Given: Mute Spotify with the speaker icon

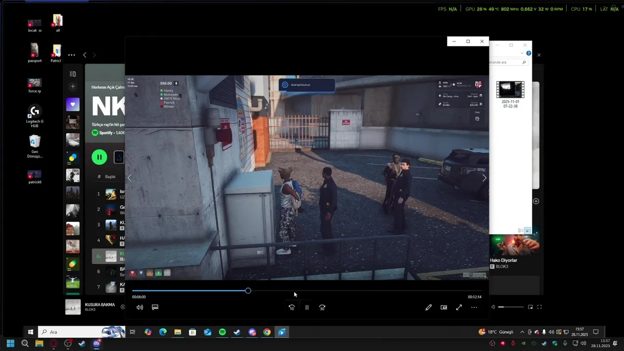Looking at the screenshot, I should pyautogui.click(x=493, y=307).
